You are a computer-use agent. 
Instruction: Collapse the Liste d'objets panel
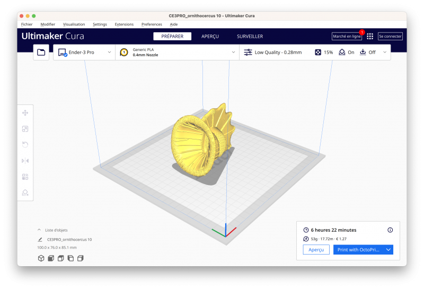coord(39,230)
